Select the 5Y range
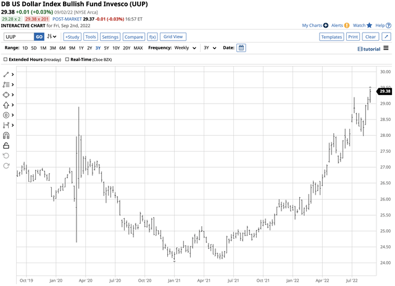The width and height of the screenshot is (395, 286). [106, 48]
